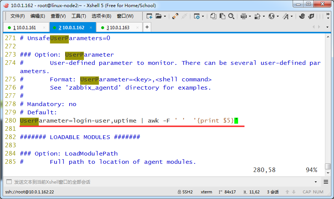334x199 pixels.
Task: Click ssh://root@10.0.1.162:22 status text
Action: tap(30, 192)
